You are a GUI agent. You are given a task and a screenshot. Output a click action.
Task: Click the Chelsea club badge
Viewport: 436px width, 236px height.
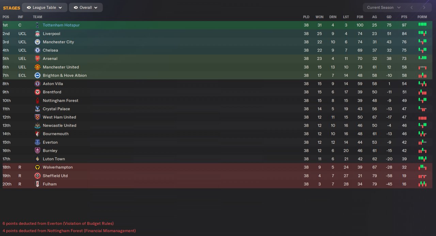click(37, 50)
